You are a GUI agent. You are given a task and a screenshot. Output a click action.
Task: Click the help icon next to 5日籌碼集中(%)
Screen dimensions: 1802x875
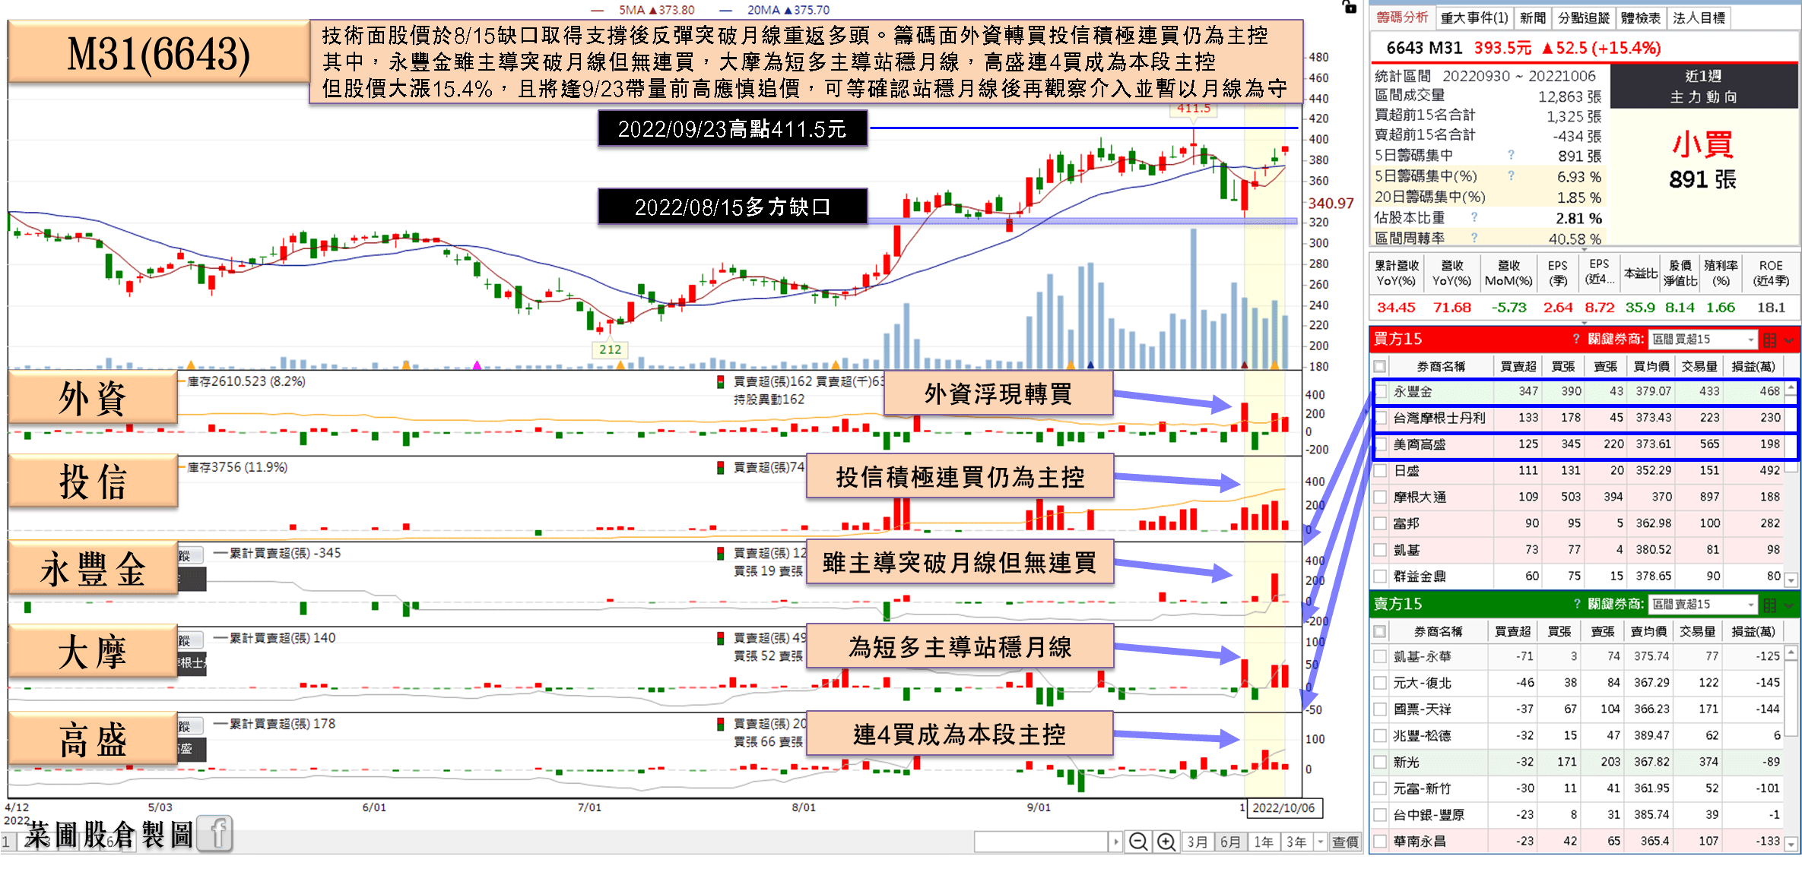coord(1511,175)
